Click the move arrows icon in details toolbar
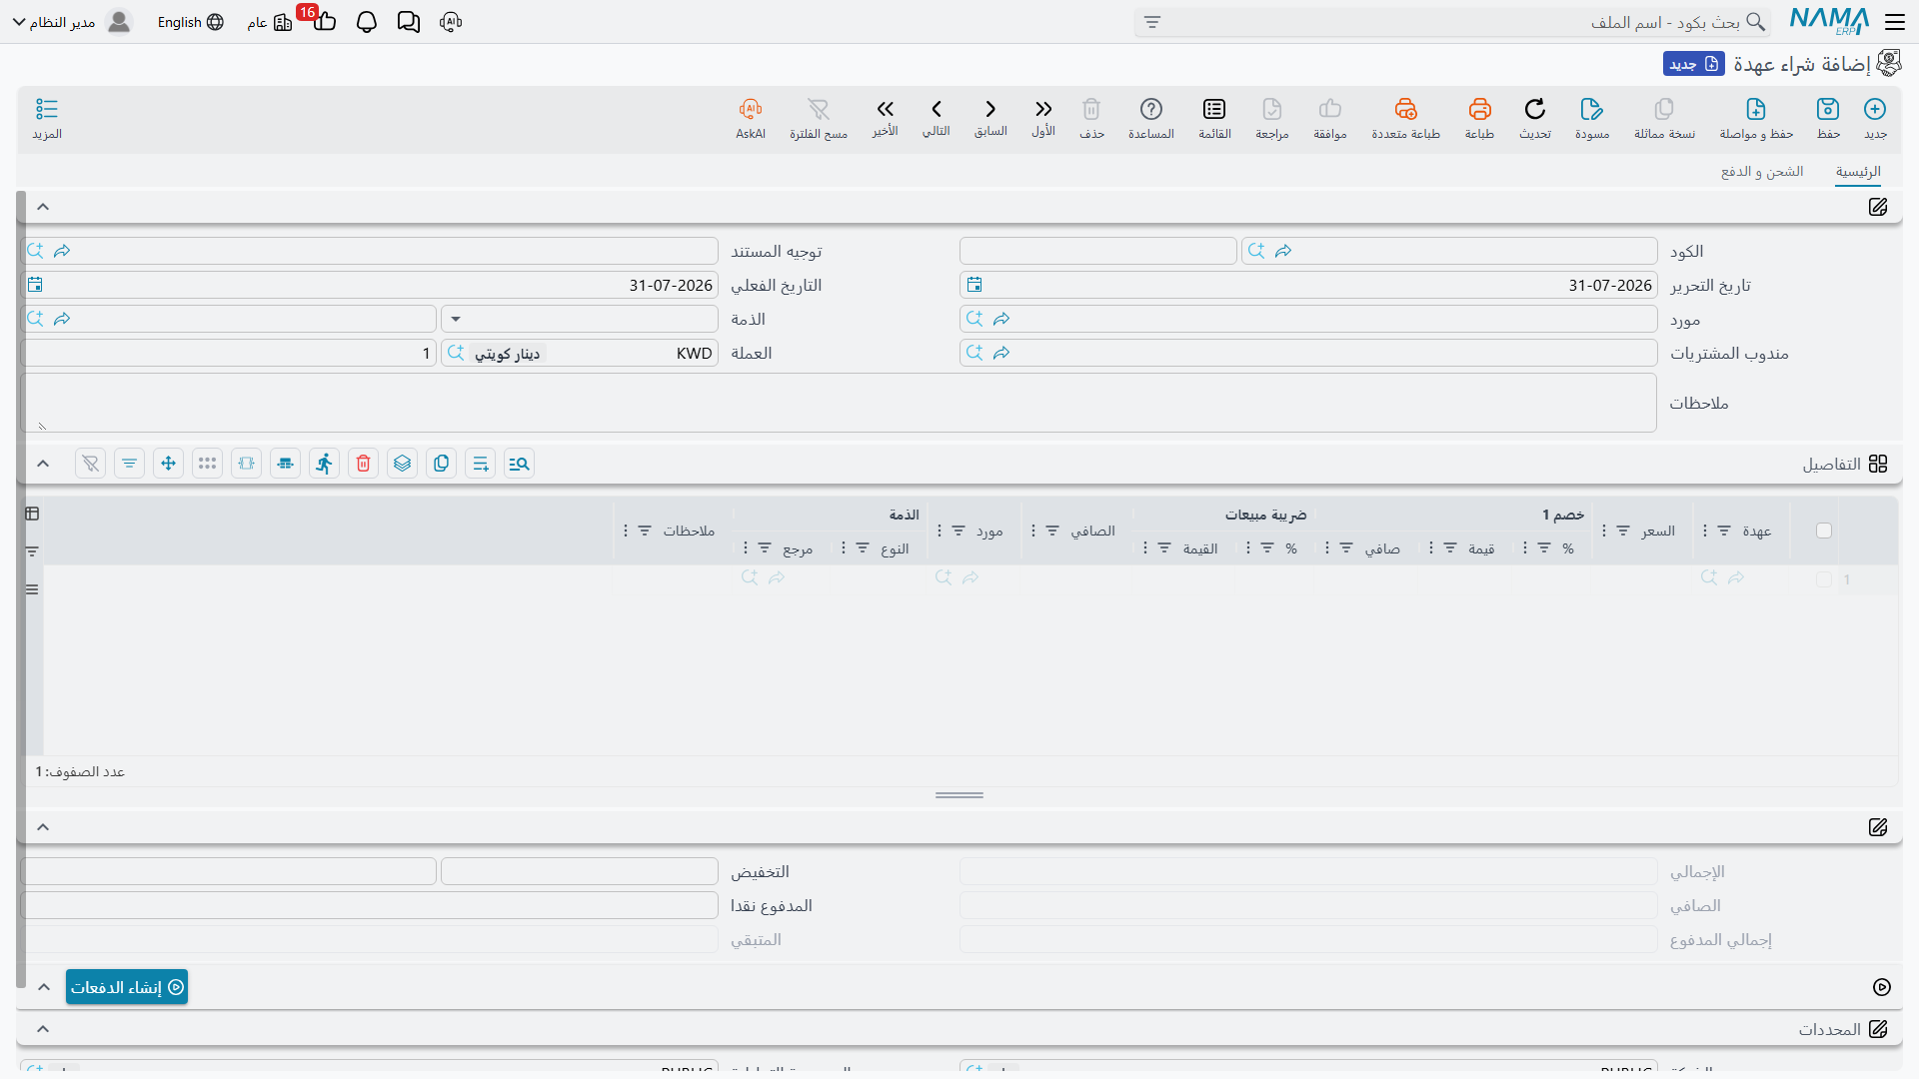The image size is (1919, 1079). pyautogui.click(x=169, y=464)
